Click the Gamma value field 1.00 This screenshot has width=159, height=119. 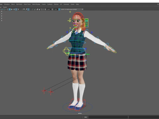tap(55, 9)
